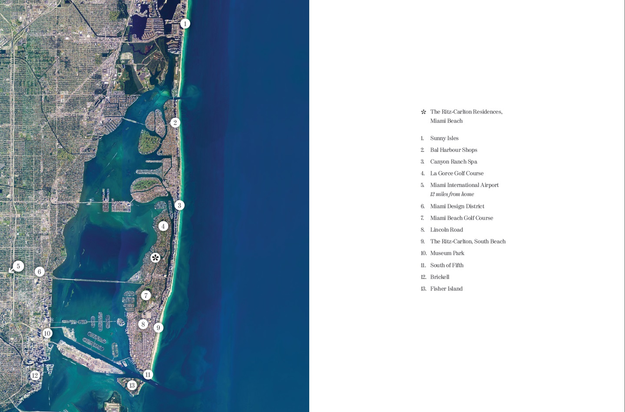This screenshot has height=412, width=625.
Task: Select map marker 9 on South Beach
Action: (159, 328)
